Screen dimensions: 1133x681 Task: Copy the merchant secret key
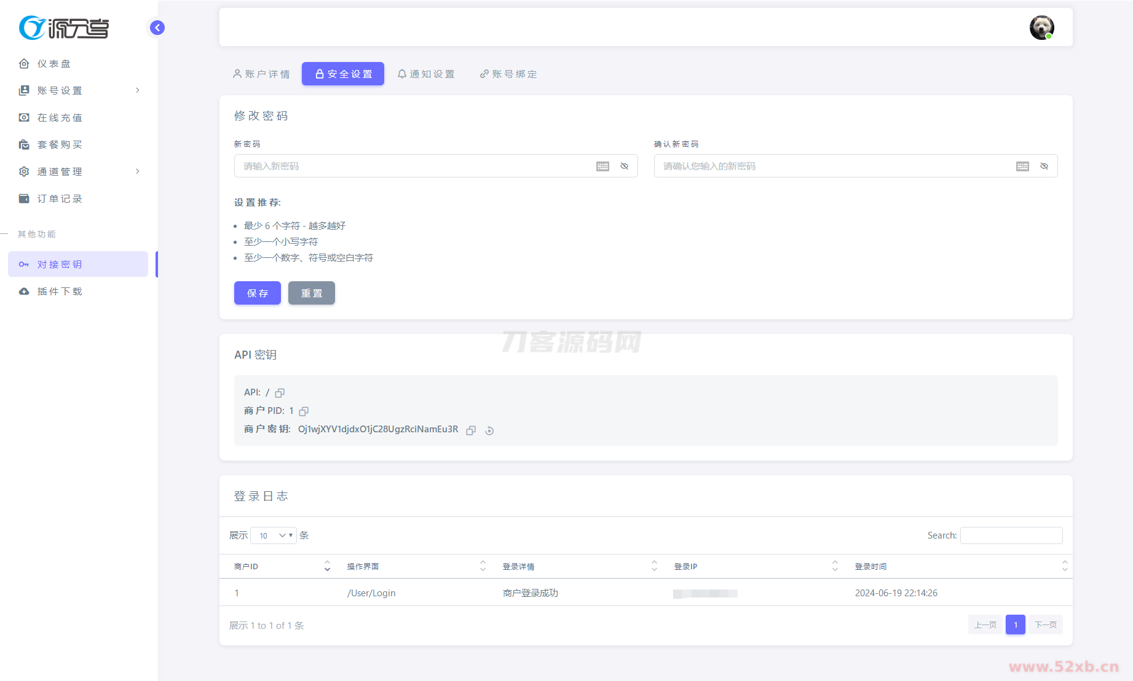point(471,430)
